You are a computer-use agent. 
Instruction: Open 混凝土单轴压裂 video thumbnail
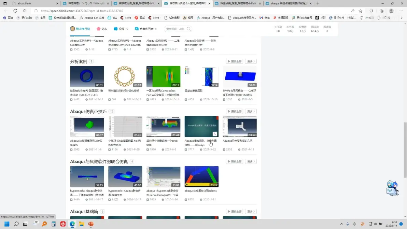tap(201, 76)
